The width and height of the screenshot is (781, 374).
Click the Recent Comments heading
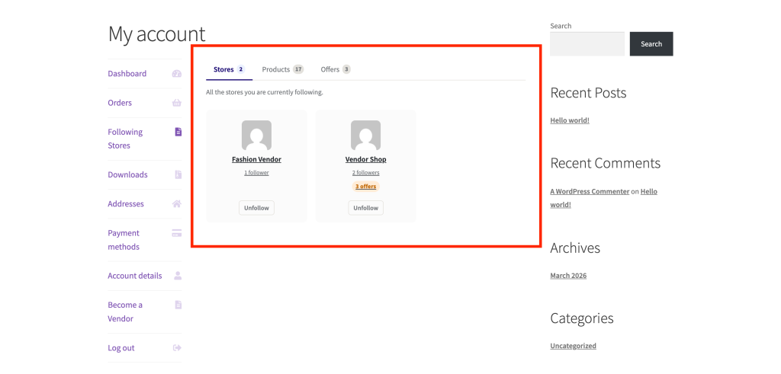click(x=606, y=163)
